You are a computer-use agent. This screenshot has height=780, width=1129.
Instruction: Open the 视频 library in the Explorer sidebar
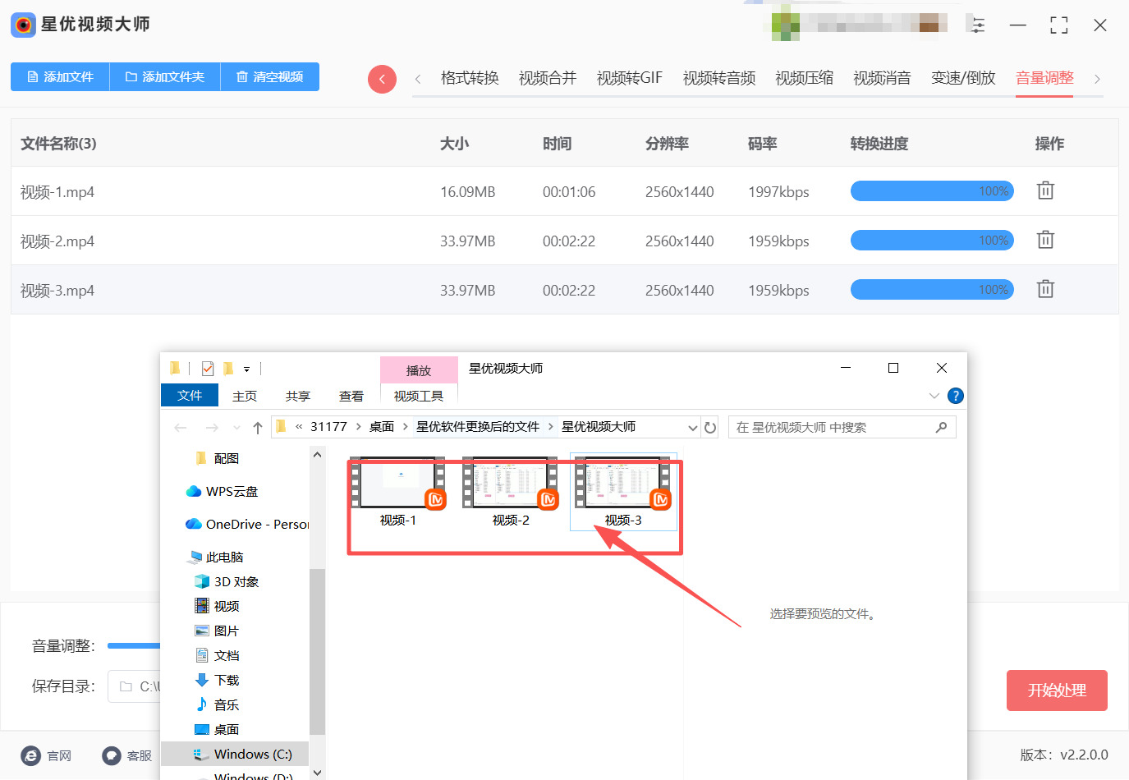[x=218, y=606]
